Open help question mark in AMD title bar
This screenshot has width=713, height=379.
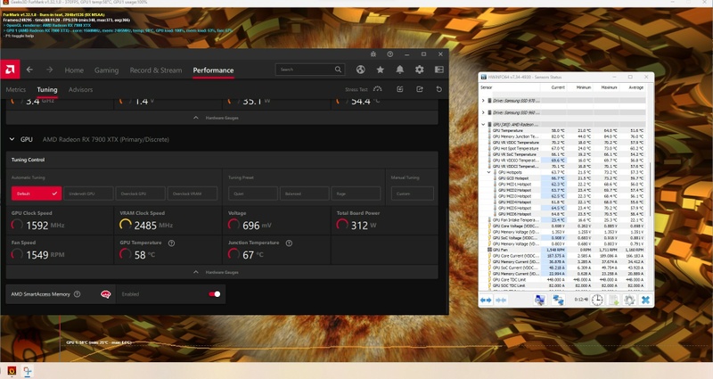389,54
